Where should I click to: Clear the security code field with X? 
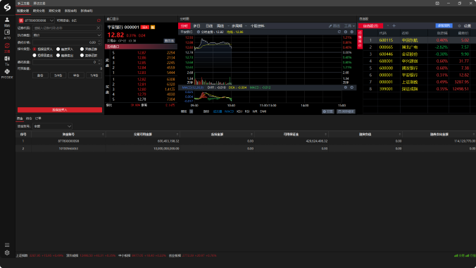(x=98, y=28)
